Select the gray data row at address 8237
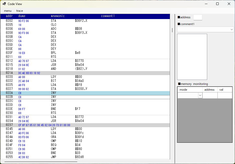The width and height of the screenshot is (235, 164). tap(75, 125)
